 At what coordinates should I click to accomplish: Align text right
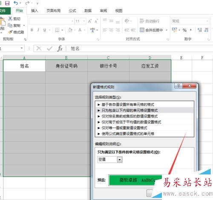118,30
